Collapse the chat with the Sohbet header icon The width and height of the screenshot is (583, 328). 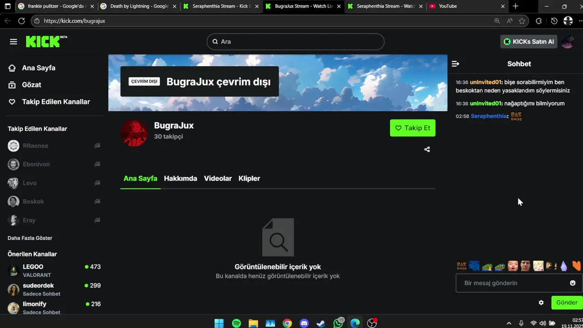tap(455, 64)
